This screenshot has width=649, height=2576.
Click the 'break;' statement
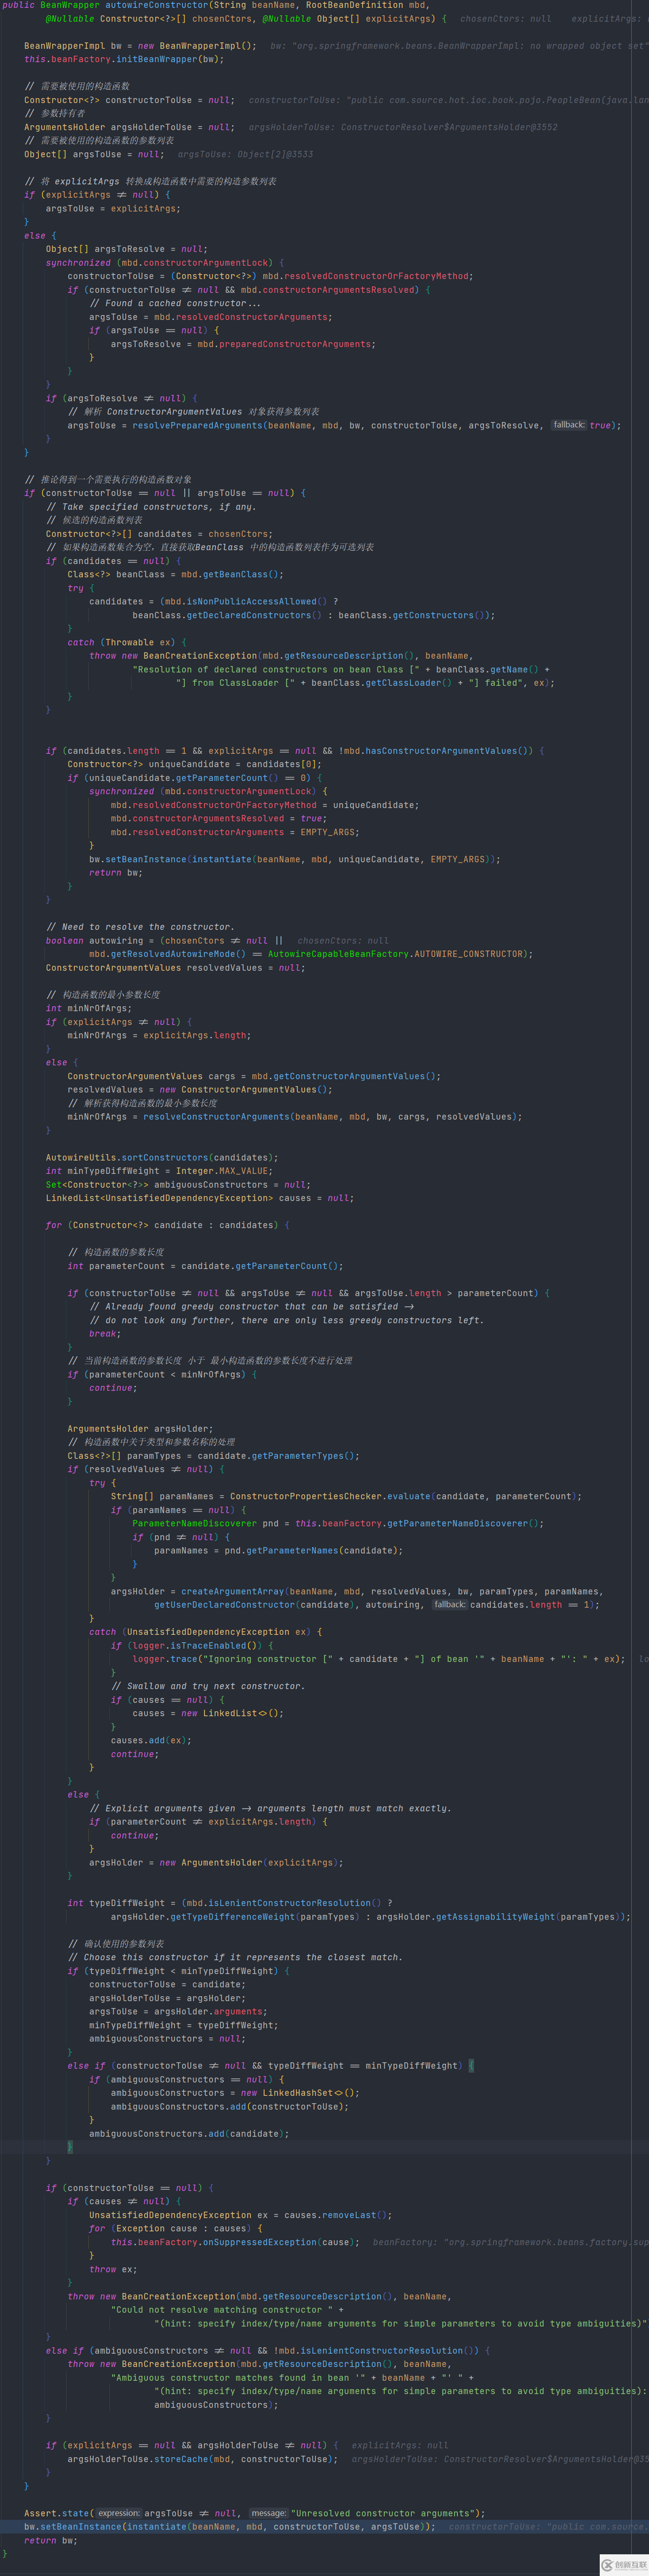105,1333
